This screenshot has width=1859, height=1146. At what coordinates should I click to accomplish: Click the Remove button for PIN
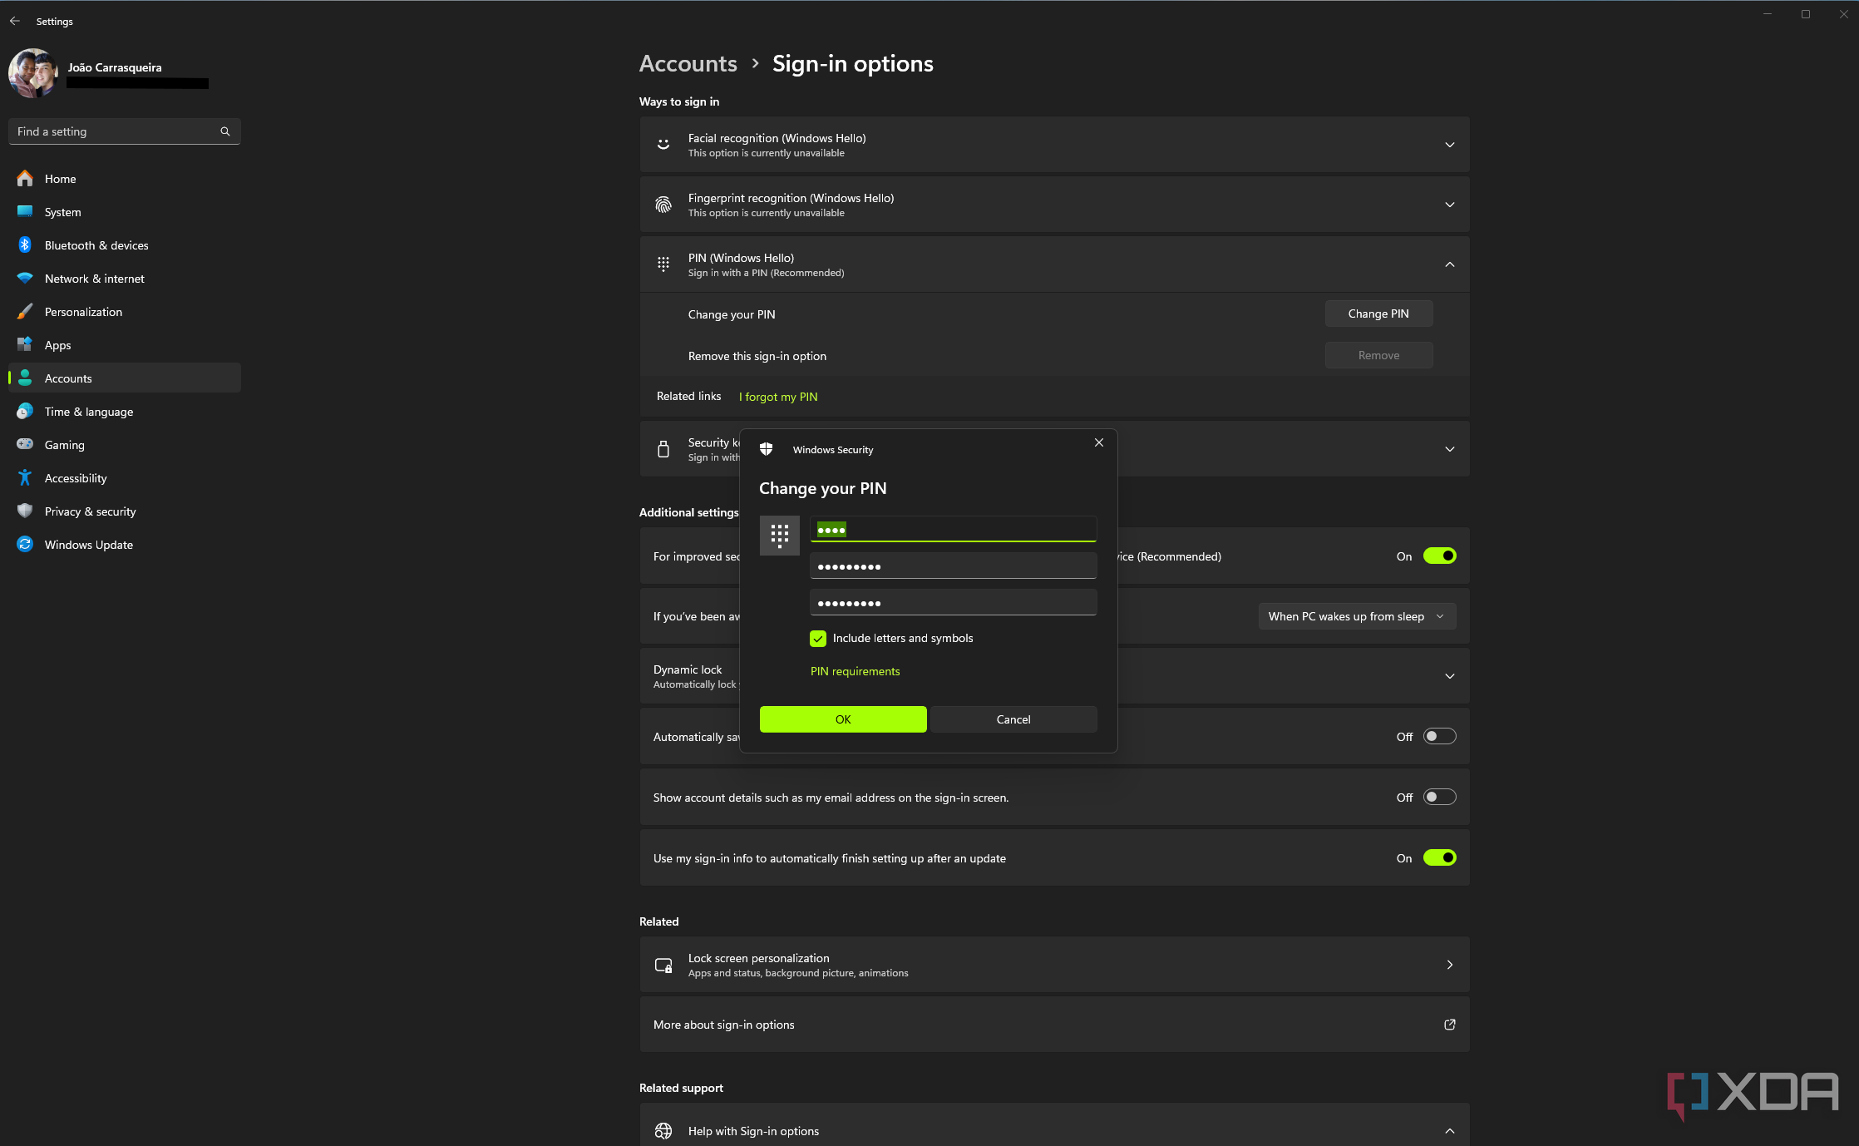coord(1378,355)
